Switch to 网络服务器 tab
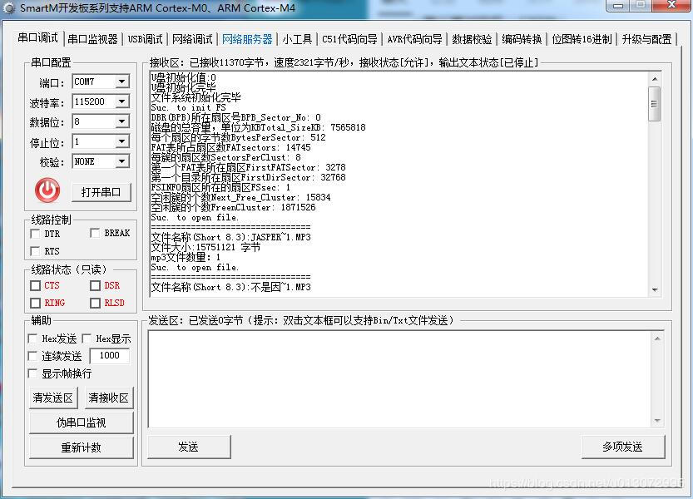 click(247, 39)
